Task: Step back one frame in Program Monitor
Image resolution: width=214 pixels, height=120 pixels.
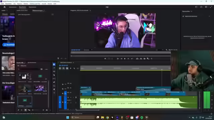Action: 121,59
